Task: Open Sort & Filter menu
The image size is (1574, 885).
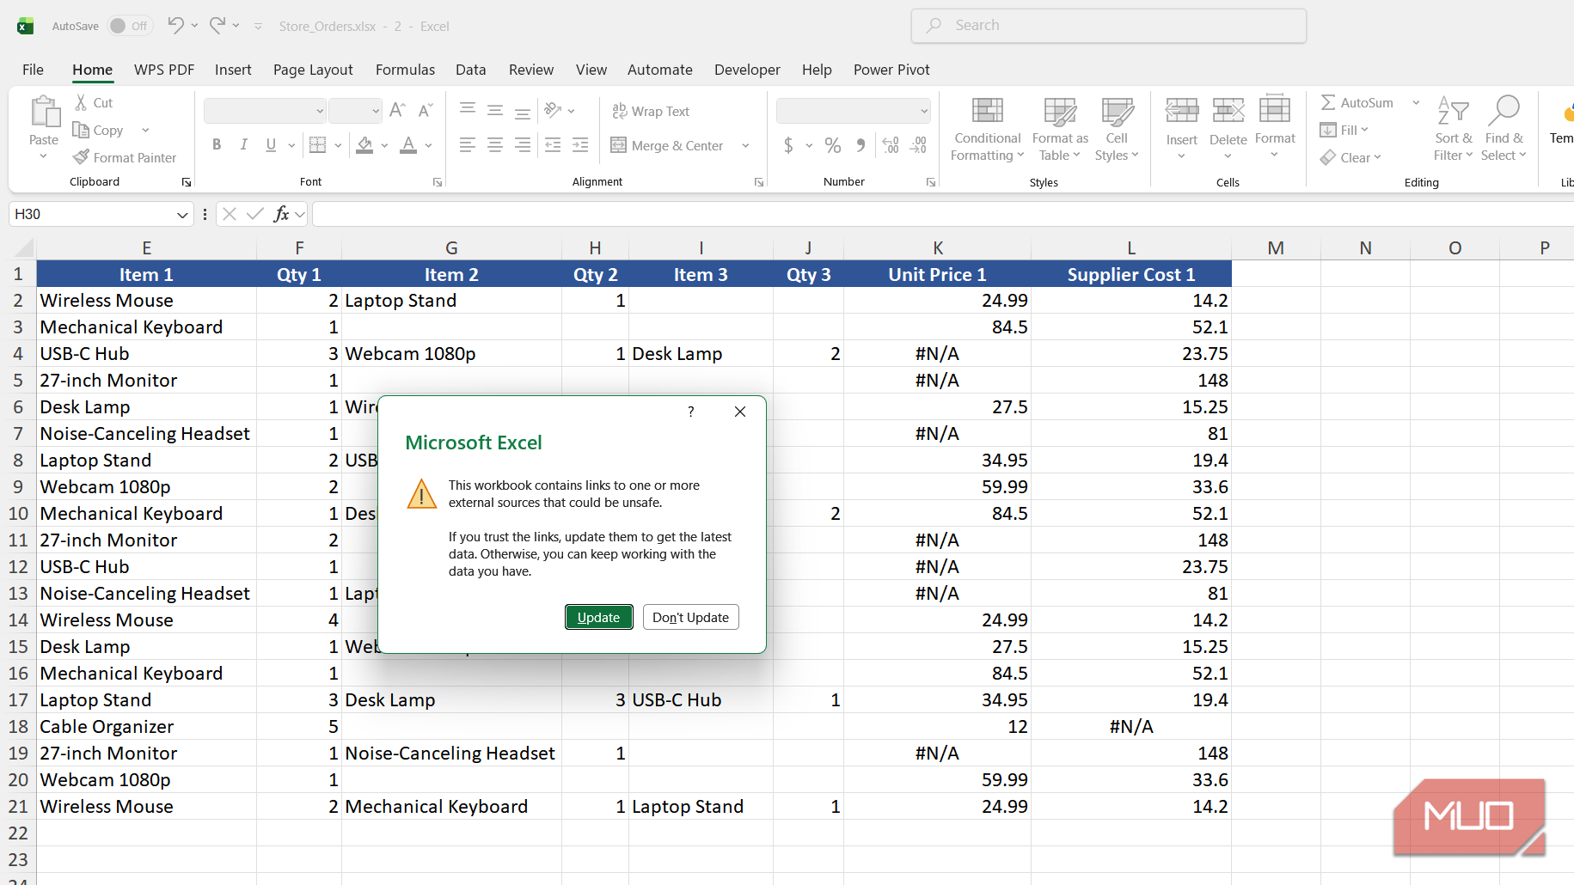Action: [1454, 129]
